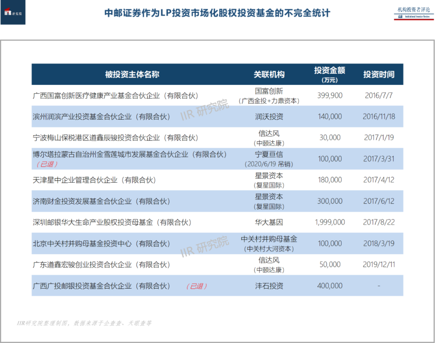Click the 投资金额(万元) column header
Image resolution: width=435 pixels, height=343 pixels.
pos(329,74)
